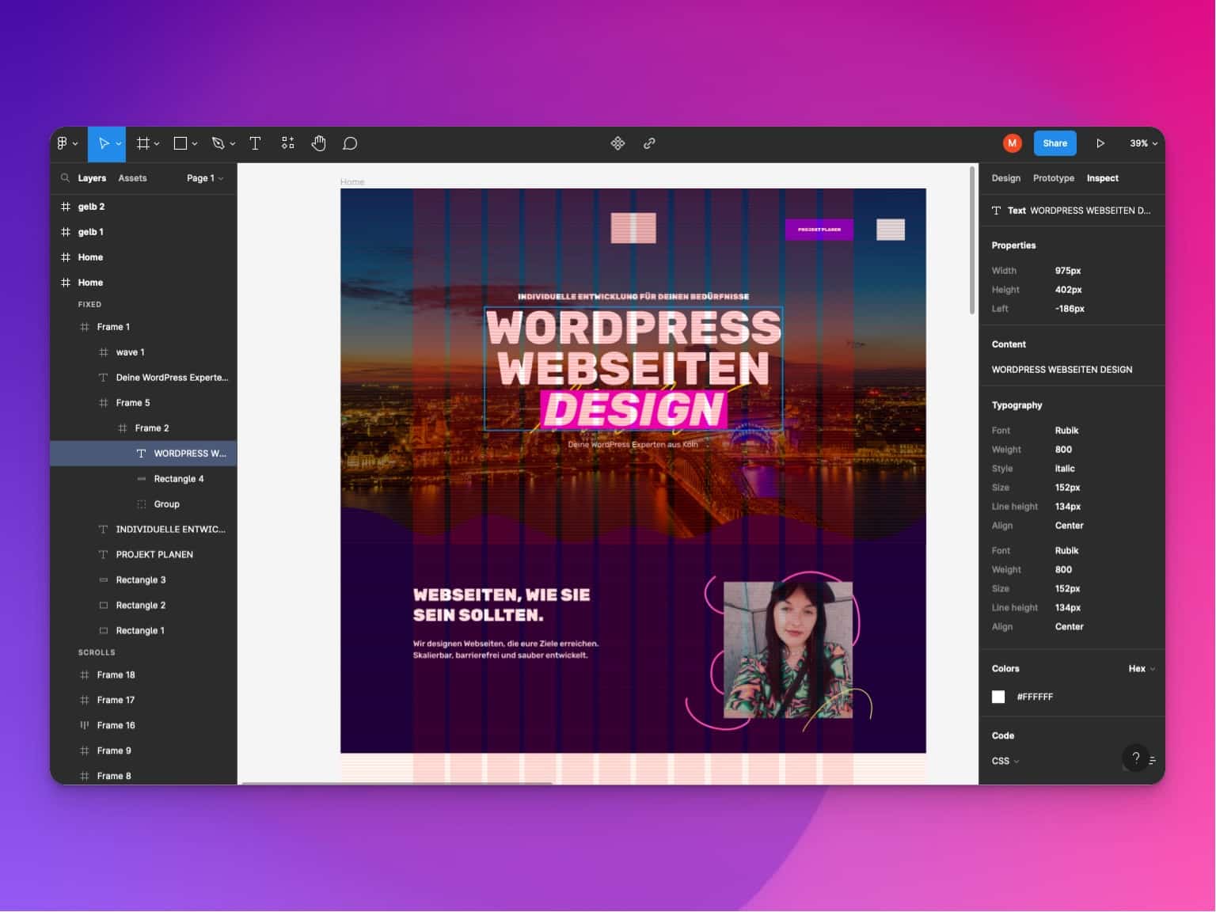Image resolution: width=1216 pixels, height=912 pixels.
Task: Click the blue Share button
Action: (1054, 143)
